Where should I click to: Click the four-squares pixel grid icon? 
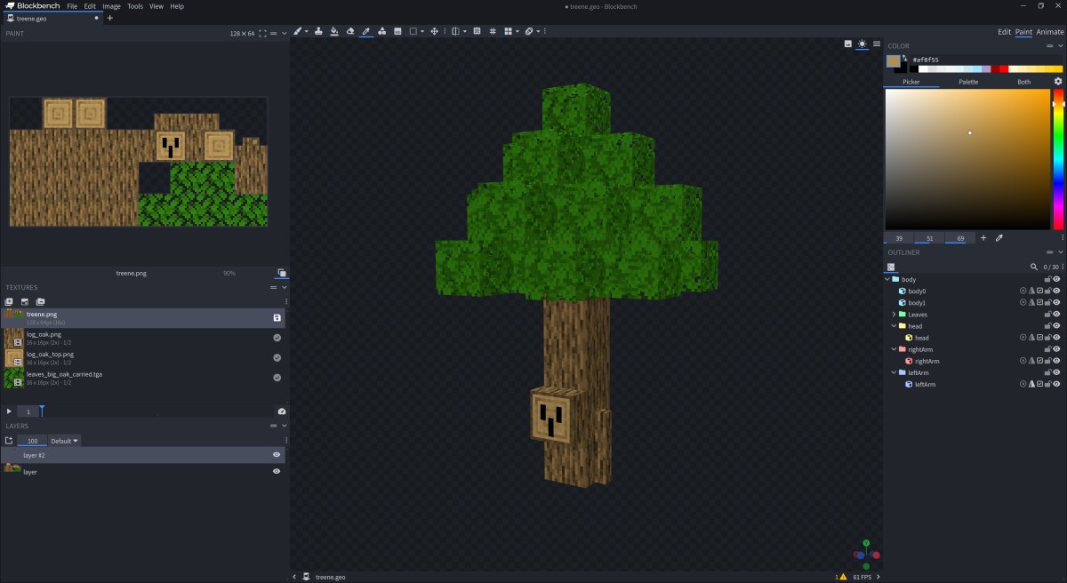point(509,31)
